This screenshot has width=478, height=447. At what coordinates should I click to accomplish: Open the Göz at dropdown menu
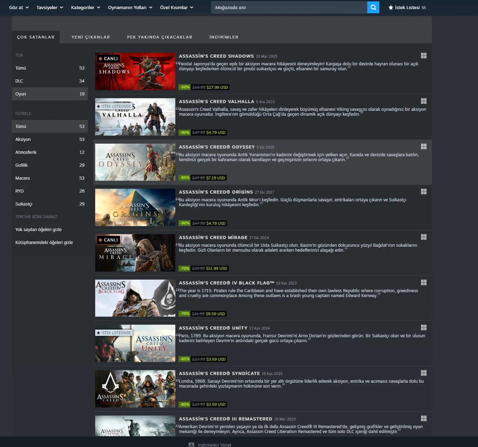pos(19,7)
